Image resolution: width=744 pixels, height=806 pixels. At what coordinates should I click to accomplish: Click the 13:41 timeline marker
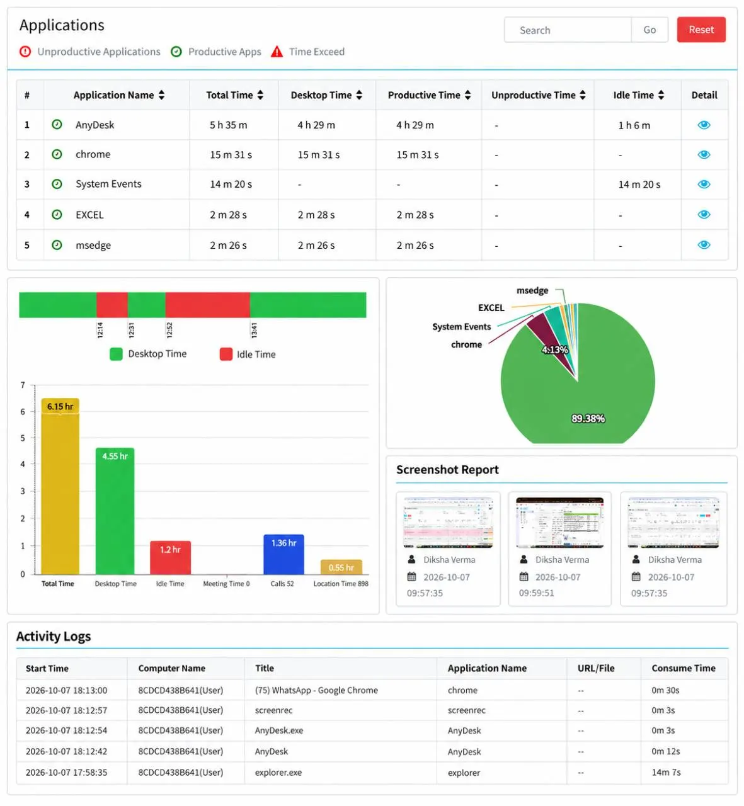(x=254, y=329)
